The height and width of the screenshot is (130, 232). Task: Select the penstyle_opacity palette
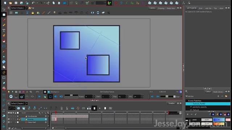tap(208, 107)
